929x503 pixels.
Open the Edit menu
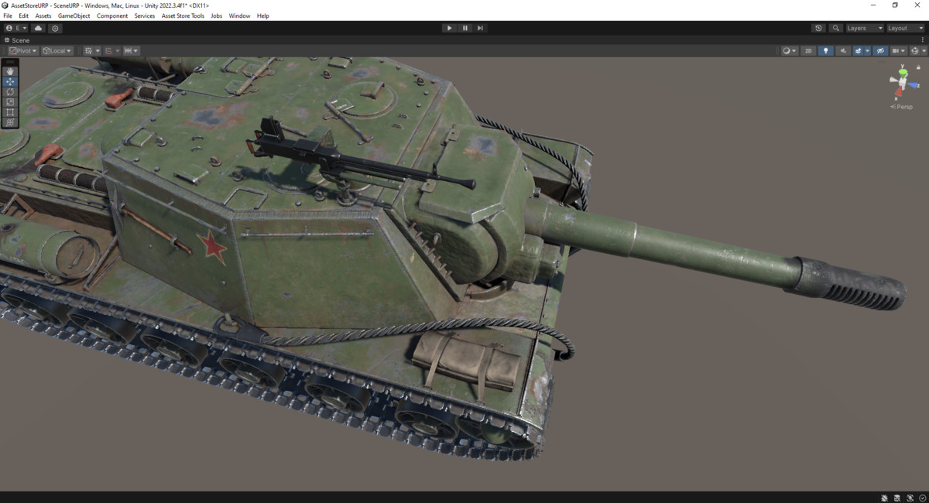pyautogui.click(x=24, y=15)
